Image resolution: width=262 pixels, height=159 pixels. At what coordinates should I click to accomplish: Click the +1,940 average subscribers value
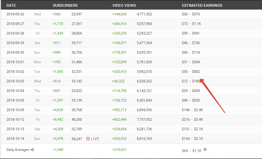(58, 150)
